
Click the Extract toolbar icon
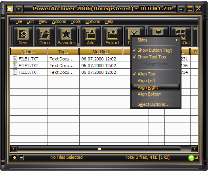point(113,34)
